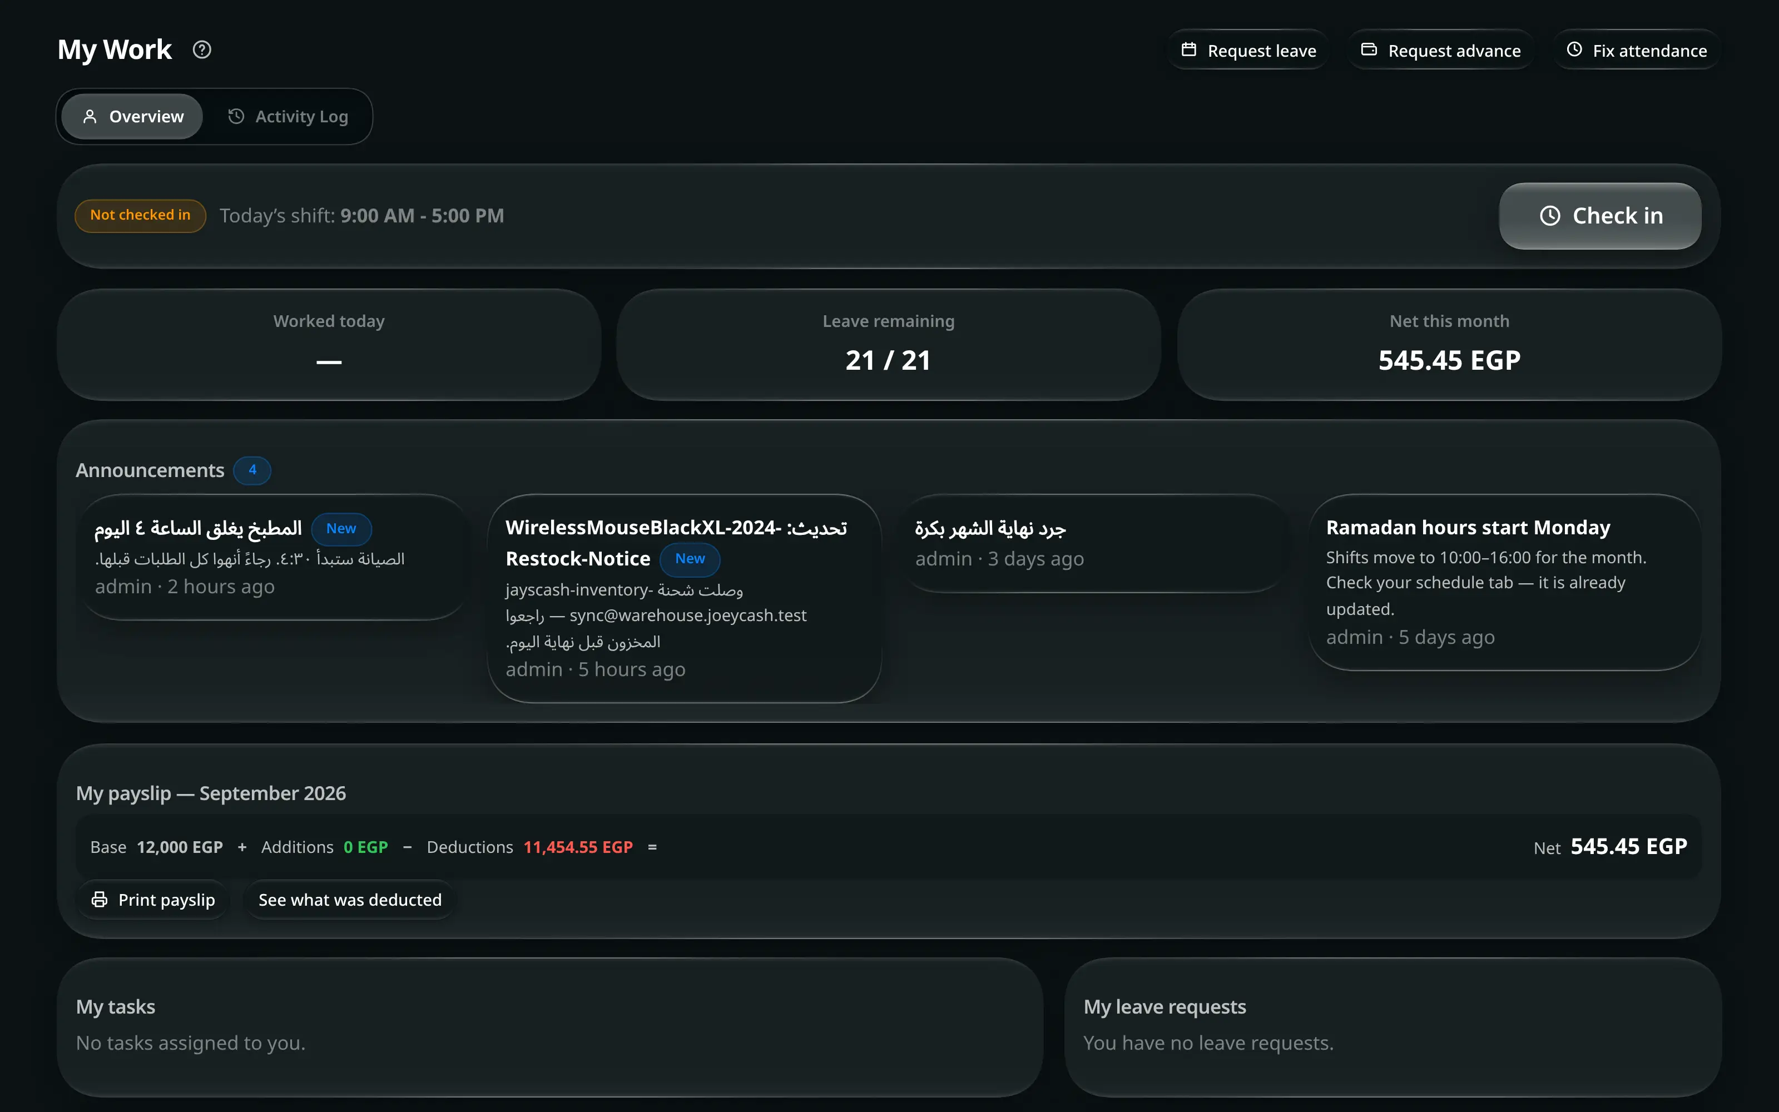Click the printer icon in Print payslip
Image resolution: width=1779 pixels, height=1112 pixels.
pyautogui.click(x=100, y=900)
